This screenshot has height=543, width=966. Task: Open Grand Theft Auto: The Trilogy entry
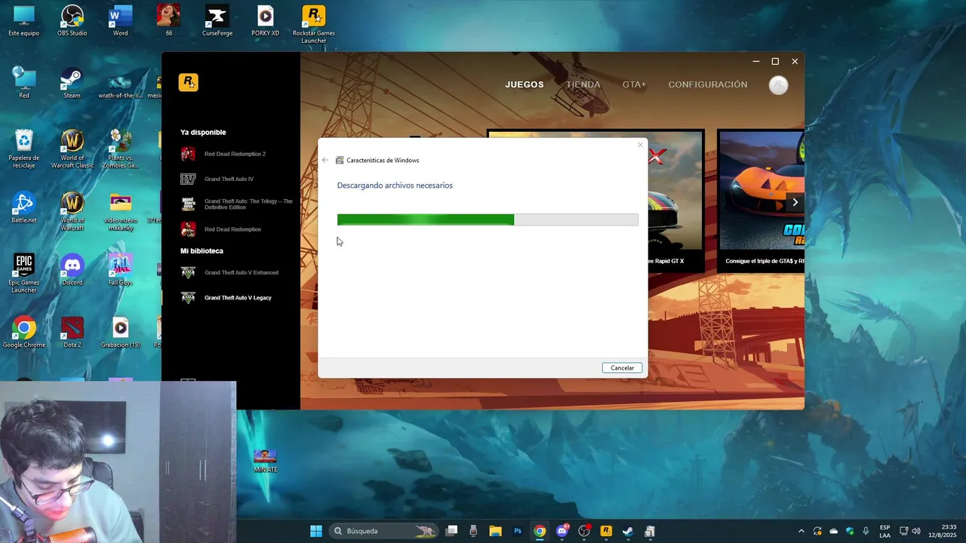[237, 204]
